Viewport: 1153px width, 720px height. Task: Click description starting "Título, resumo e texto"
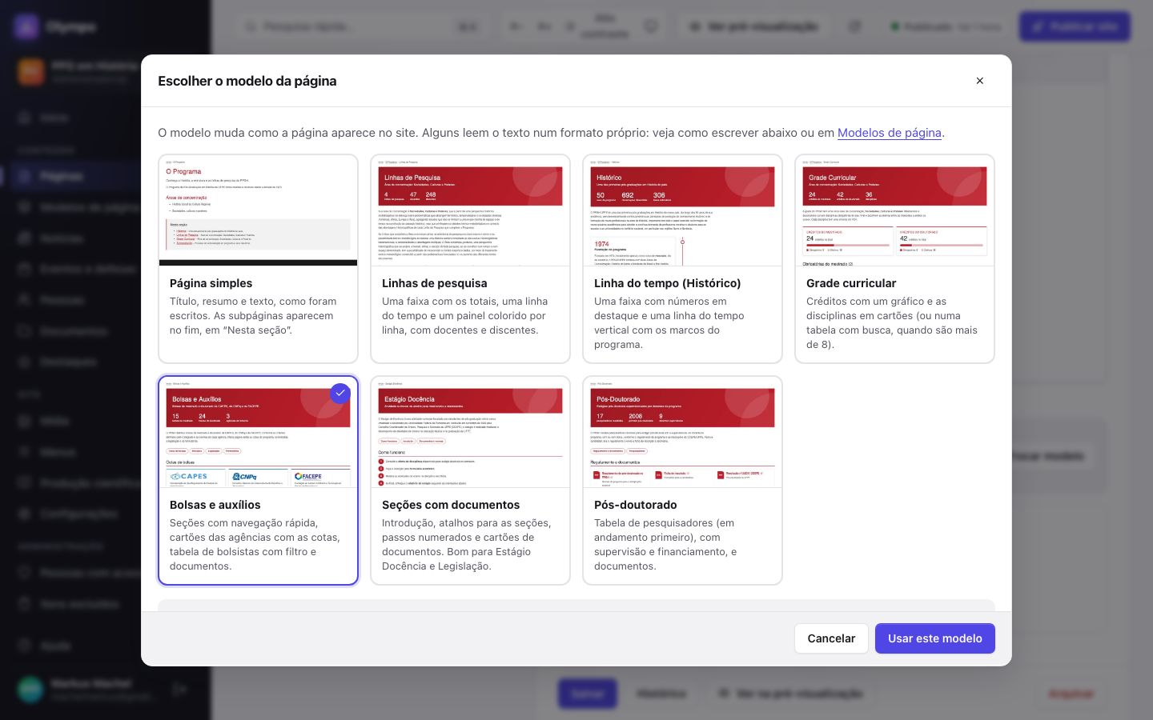(254, 316)
